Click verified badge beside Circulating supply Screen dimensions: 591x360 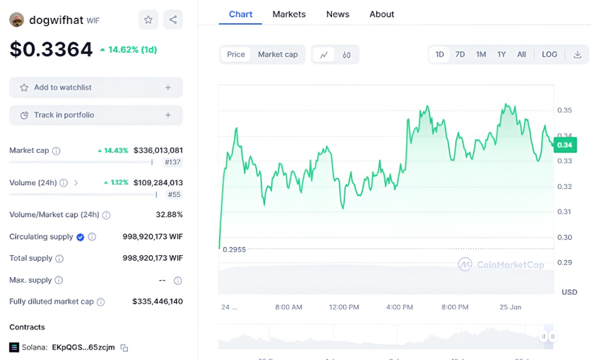click(80, 237)
